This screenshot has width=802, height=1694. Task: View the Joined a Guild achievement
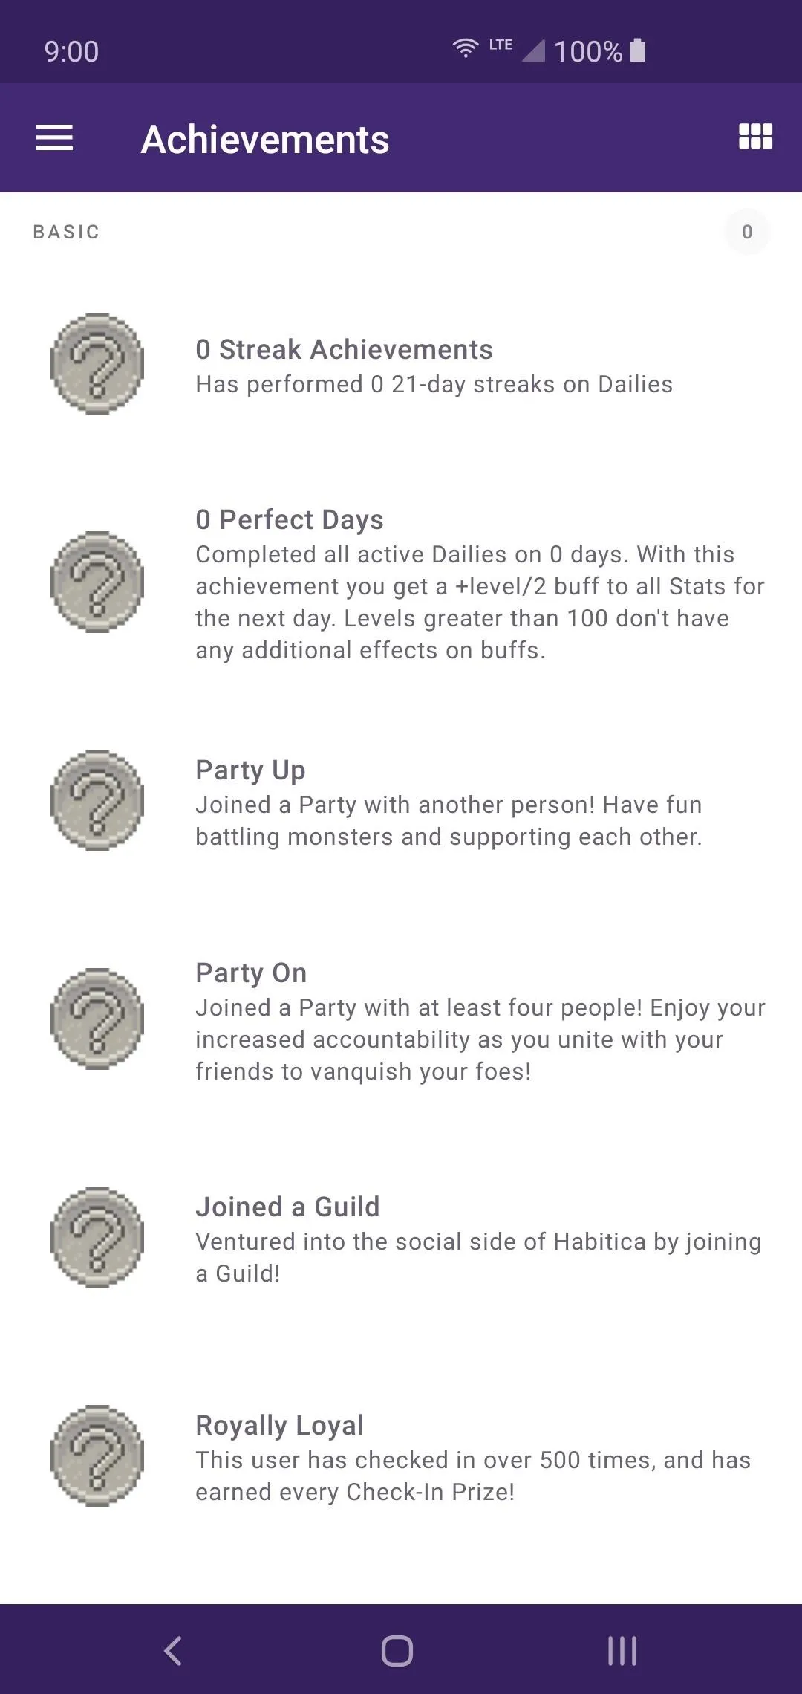[287, 1207]
